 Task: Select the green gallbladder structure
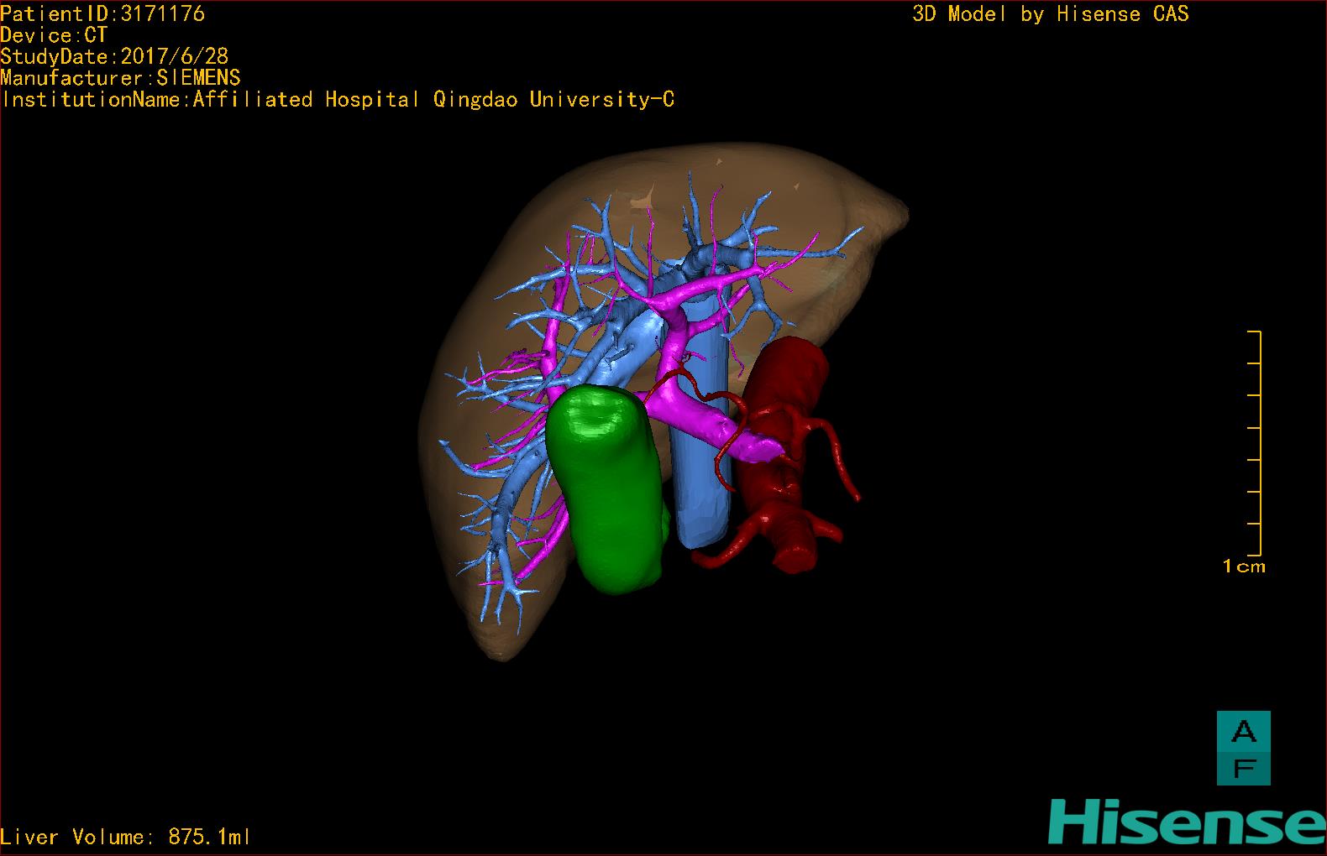point(605,487)
